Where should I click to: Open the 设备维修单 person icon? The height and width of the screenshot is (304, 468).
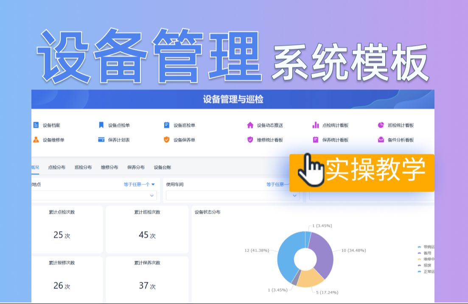(x=36, y=139)
